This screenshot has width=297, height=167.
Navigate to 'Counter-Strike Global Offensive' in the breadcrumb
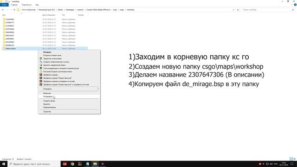(x=98, y=10)
